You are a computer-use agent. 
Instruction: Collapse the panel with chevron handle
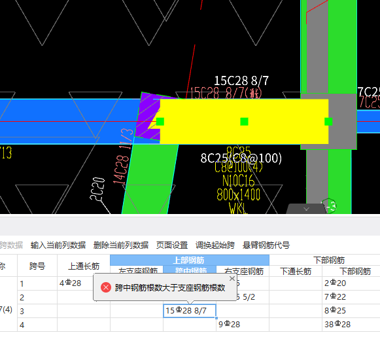pyautogui.click(x=306, y=209)
